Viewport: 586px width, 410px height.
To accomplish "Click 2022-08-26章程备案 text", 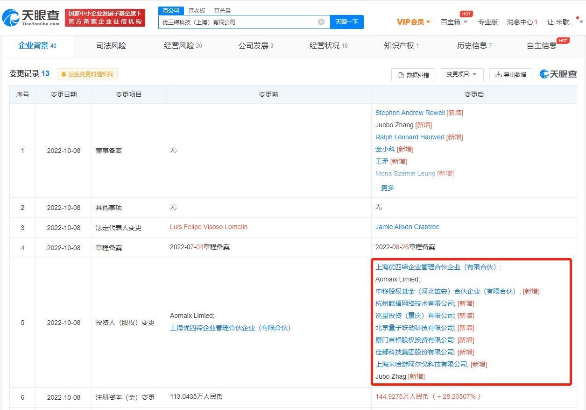I will [405, 247].
